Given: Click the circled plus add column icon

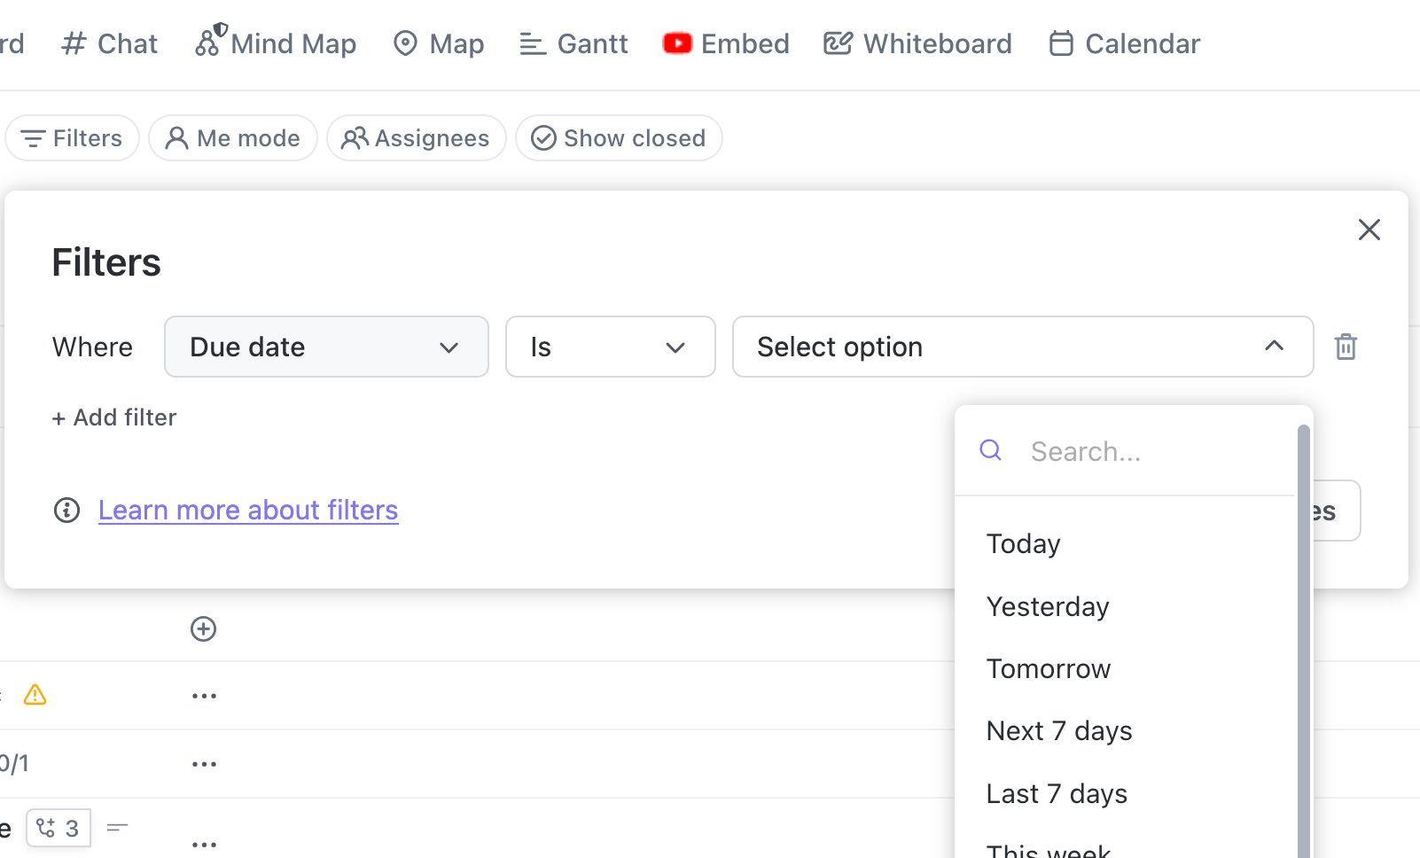Looking at the screenshot, I should pyautogui.click(x=204, y=628).
